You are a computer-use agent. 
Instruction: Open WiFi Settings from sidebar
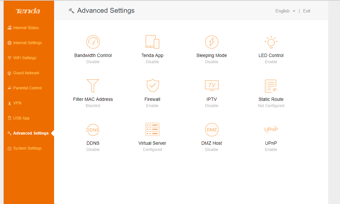tap(25, 58)
